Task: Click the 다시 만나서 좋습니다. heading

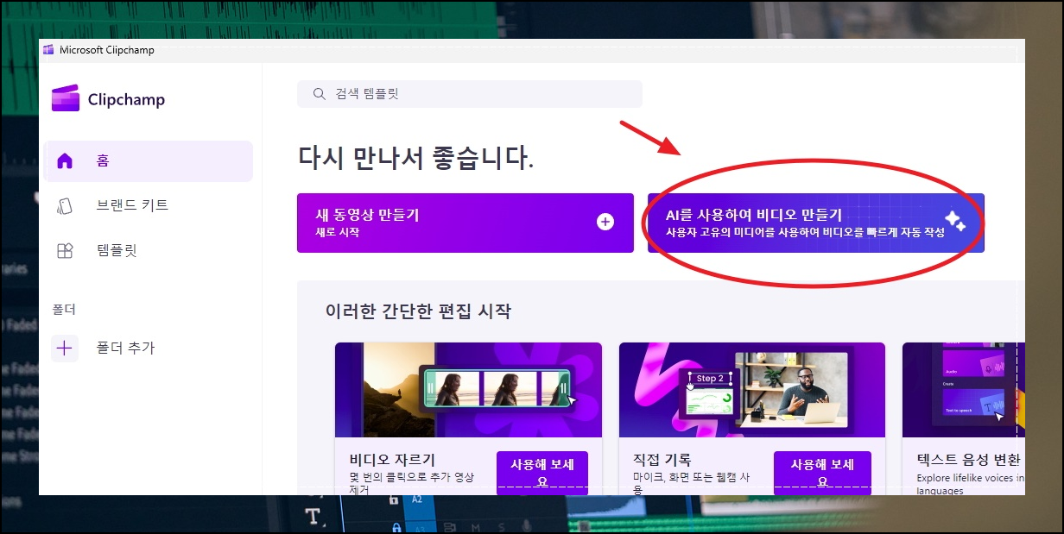Action: coord(415,157)
